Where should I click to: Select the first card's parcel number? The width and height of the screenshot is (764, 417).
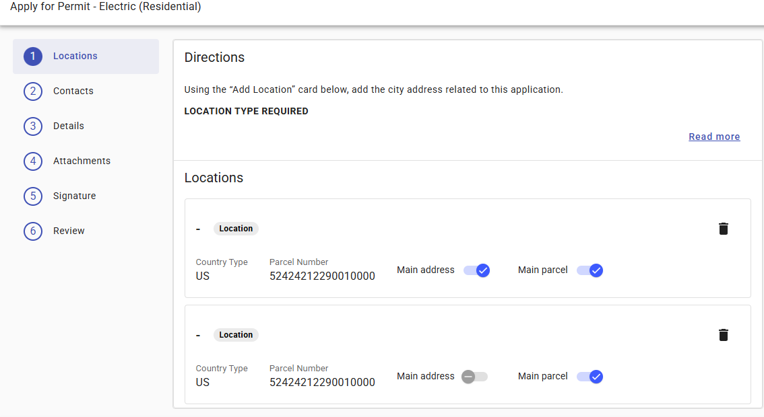point(322,276)
